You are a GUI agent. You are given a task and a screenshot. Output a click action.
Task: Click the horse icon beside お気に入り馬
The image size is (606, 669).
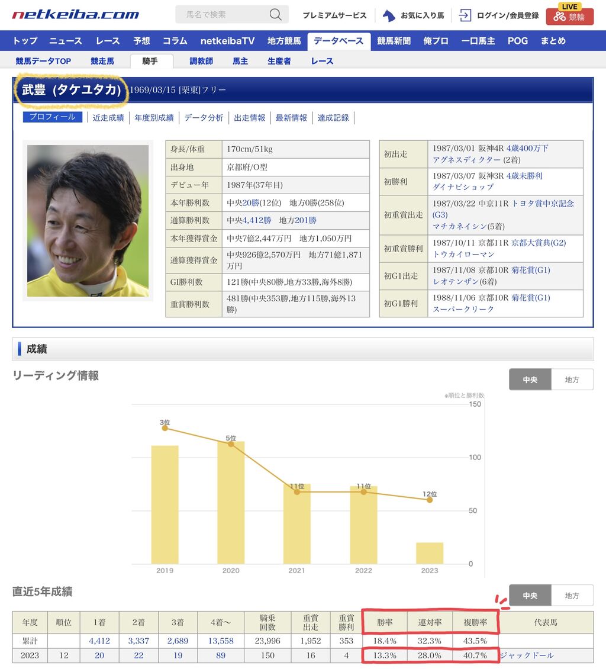(388, 16)
